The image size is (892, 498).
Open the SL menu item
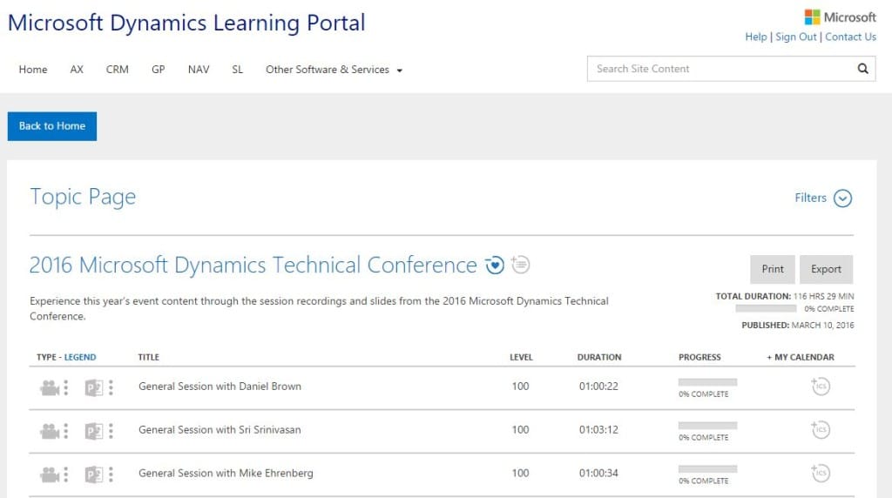click(237, 70)
